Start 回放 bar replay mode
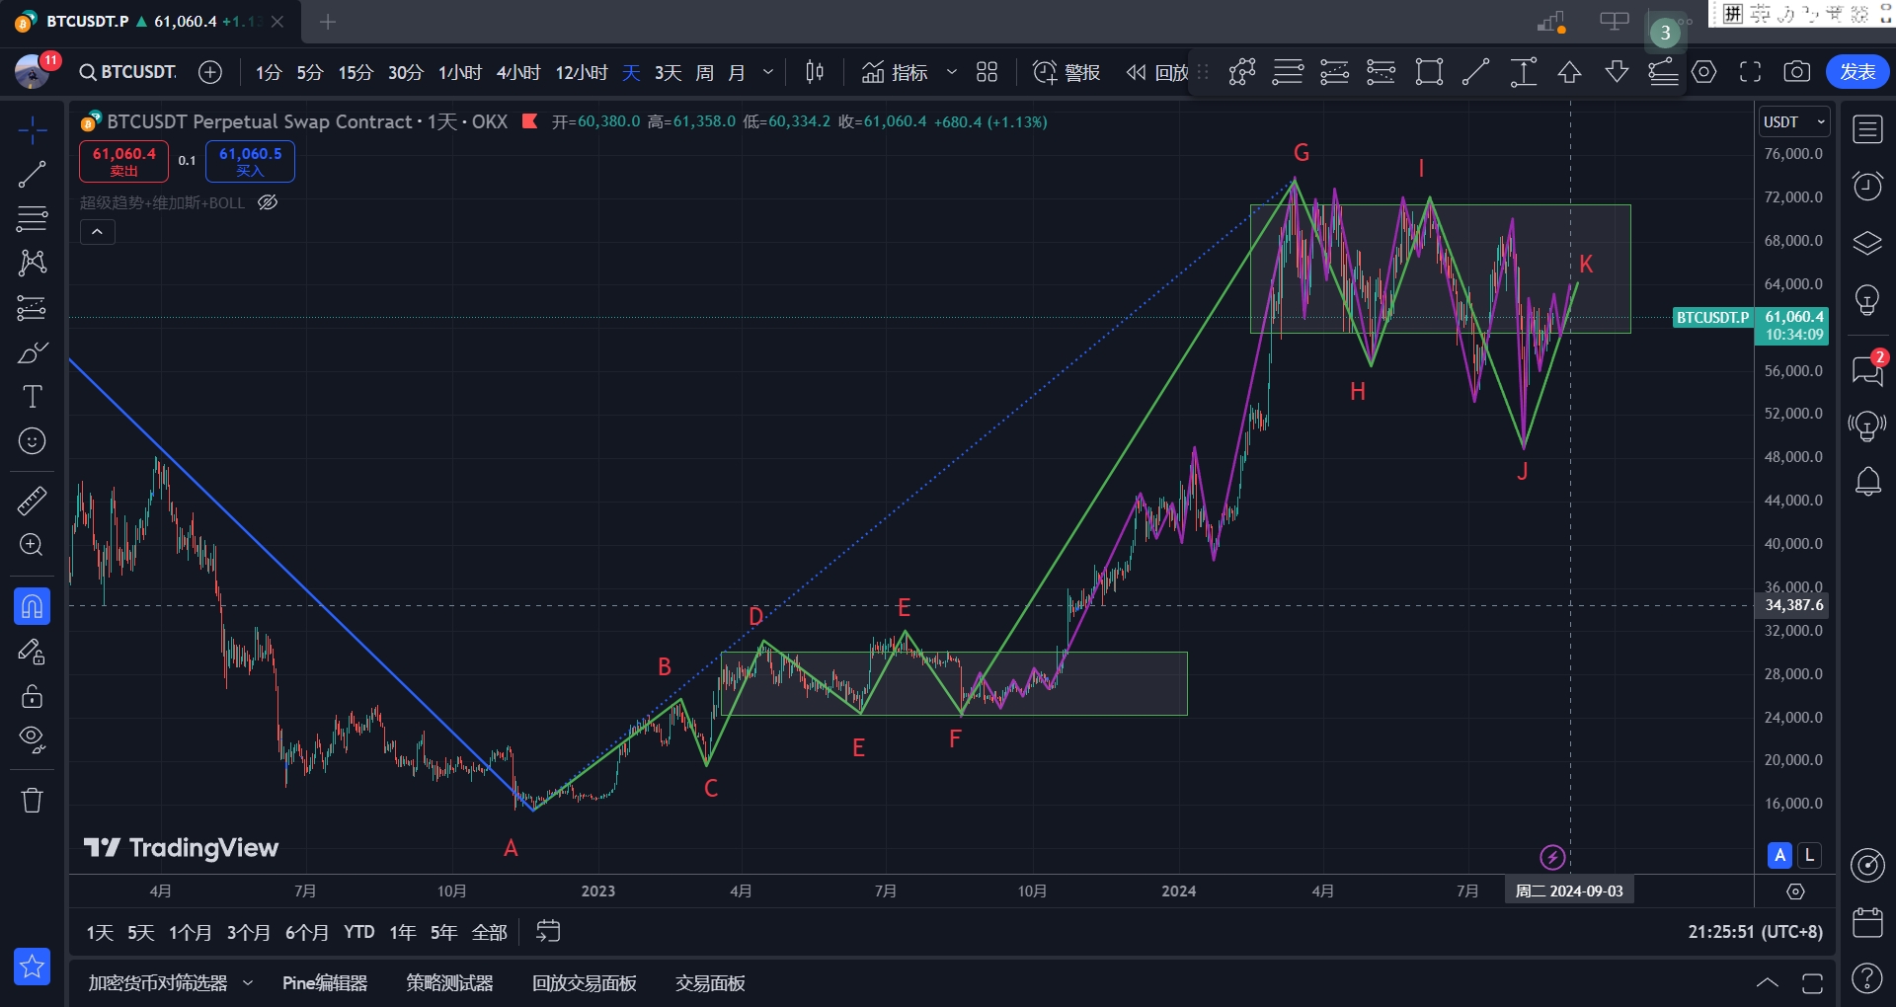Screen dimensions: 1896x1007 coord(1157,72)
